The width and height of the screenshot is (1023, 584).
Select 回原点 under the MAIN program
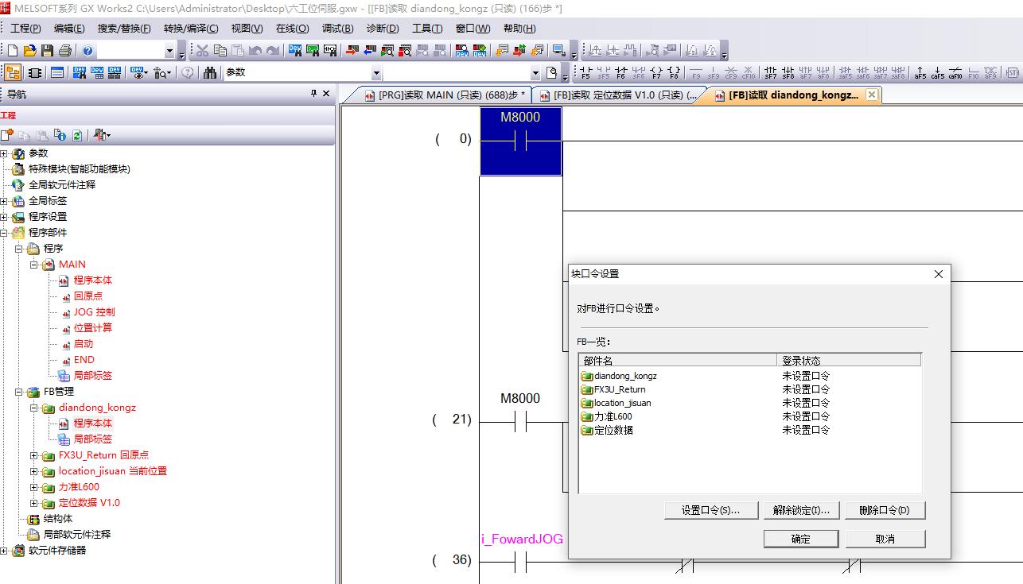(88, 296)
